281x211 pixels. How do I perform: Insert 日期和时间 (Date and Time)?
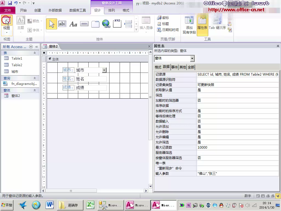[x=168, y=30]
